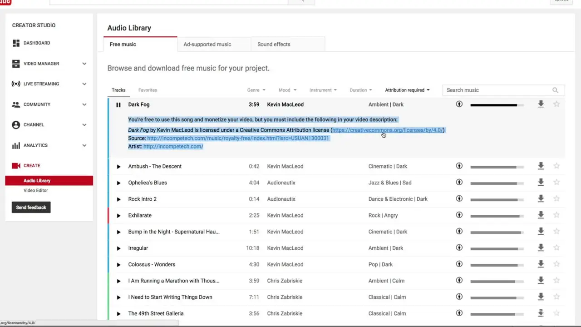Play Colossus - Wonders track
The image size is (581, 327).
(118, 265)
